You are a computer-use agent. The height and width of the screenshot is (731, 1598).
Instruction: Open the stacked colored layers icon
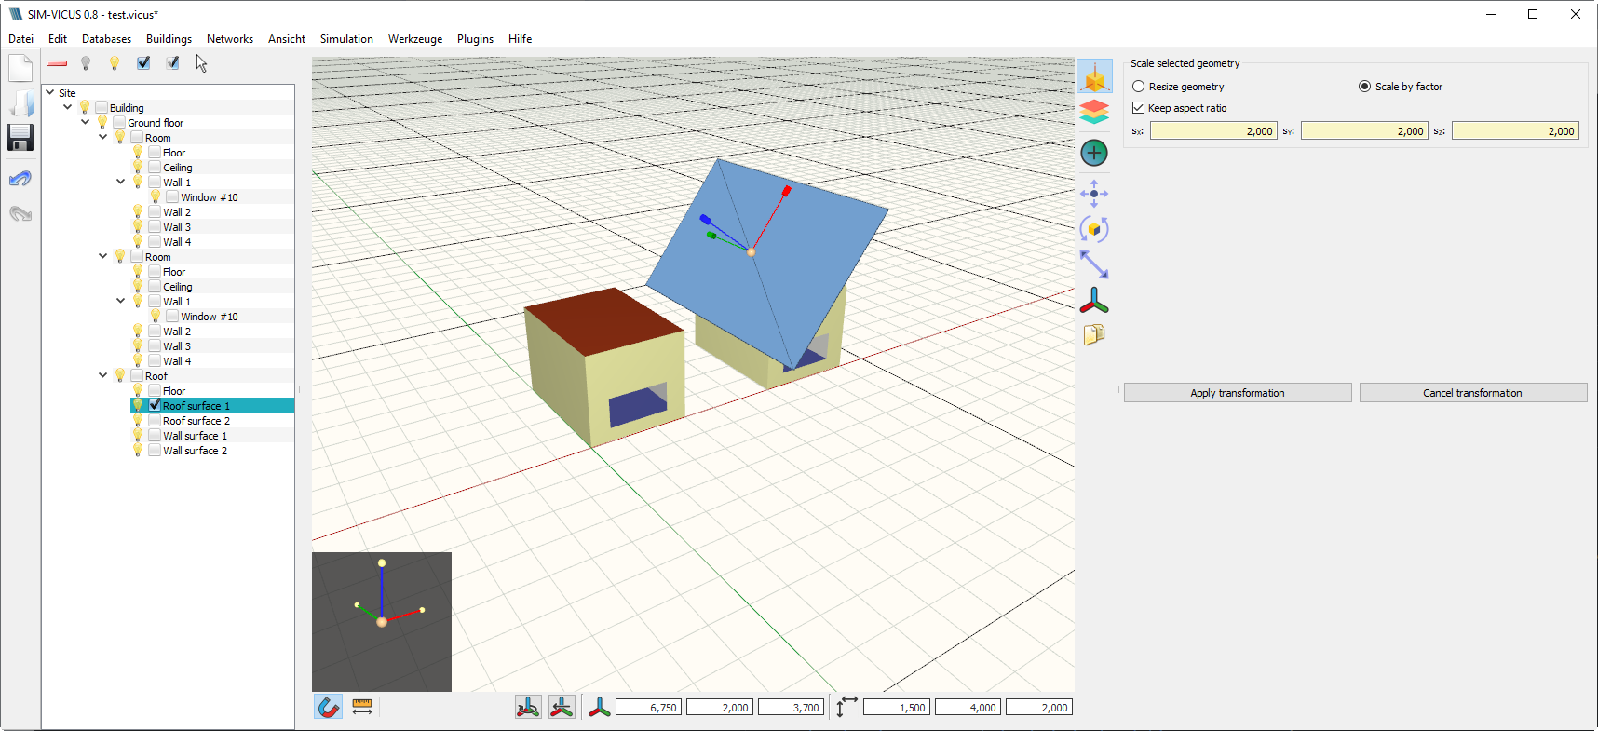click(x=1094, y=113)
